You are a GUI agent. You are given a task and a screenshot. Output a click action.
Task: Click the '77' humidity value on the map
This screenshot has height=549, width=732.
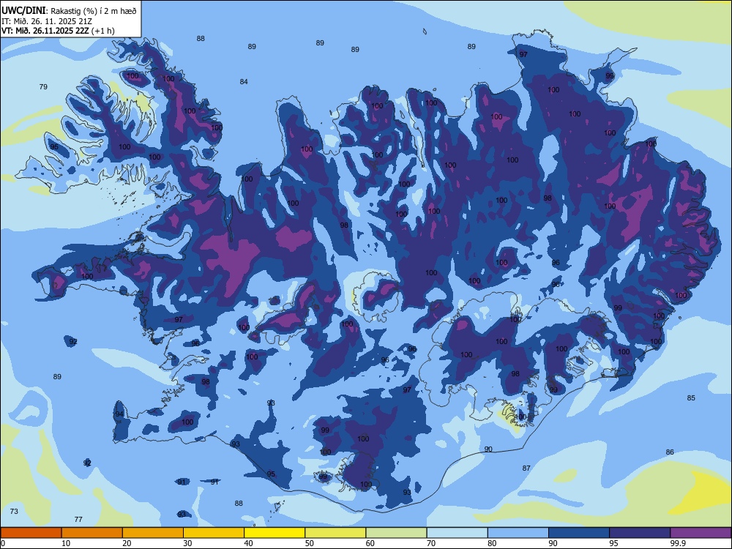pyautogui.click(x=78, y=519)
